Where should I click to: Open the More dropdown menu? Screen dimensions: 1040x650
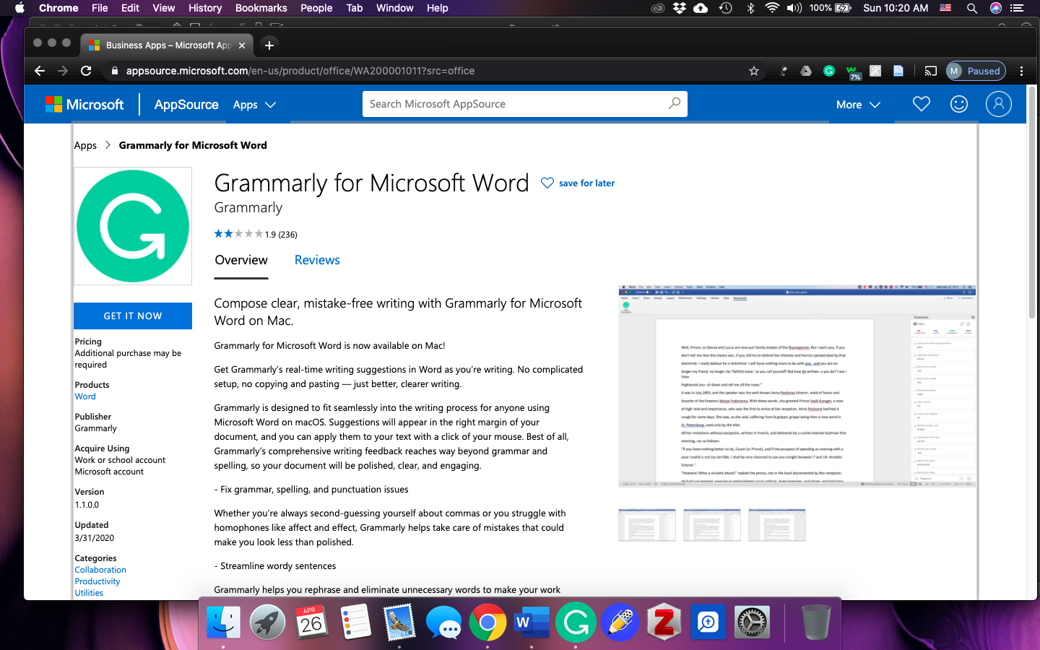click(857, 105)
